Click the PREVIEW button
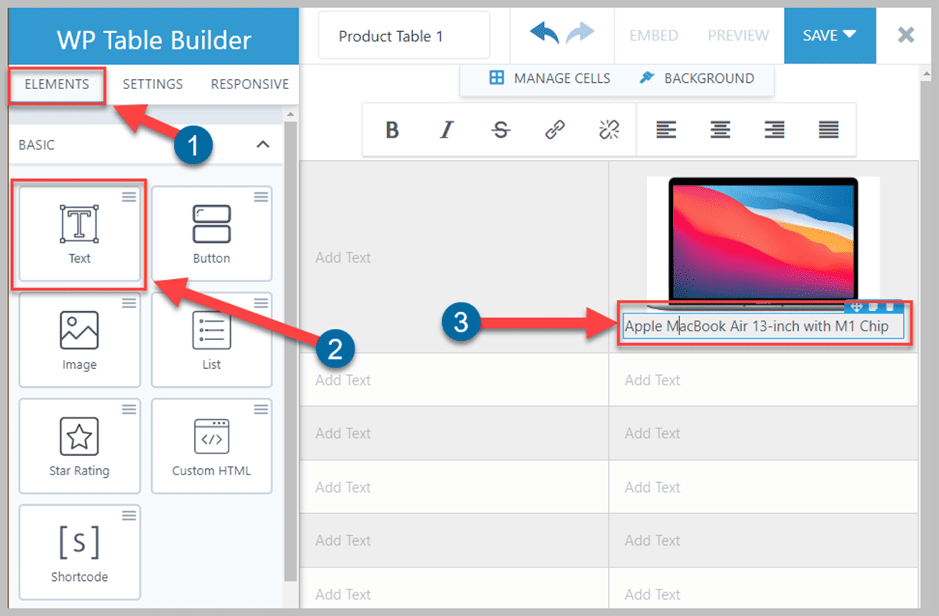The height and width of the screenshot is (616, 939). [x=737, y=35]
